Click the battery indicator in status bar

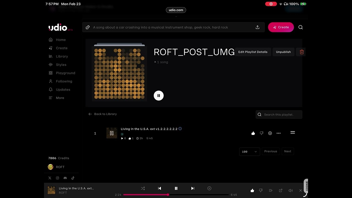[303, 4]
